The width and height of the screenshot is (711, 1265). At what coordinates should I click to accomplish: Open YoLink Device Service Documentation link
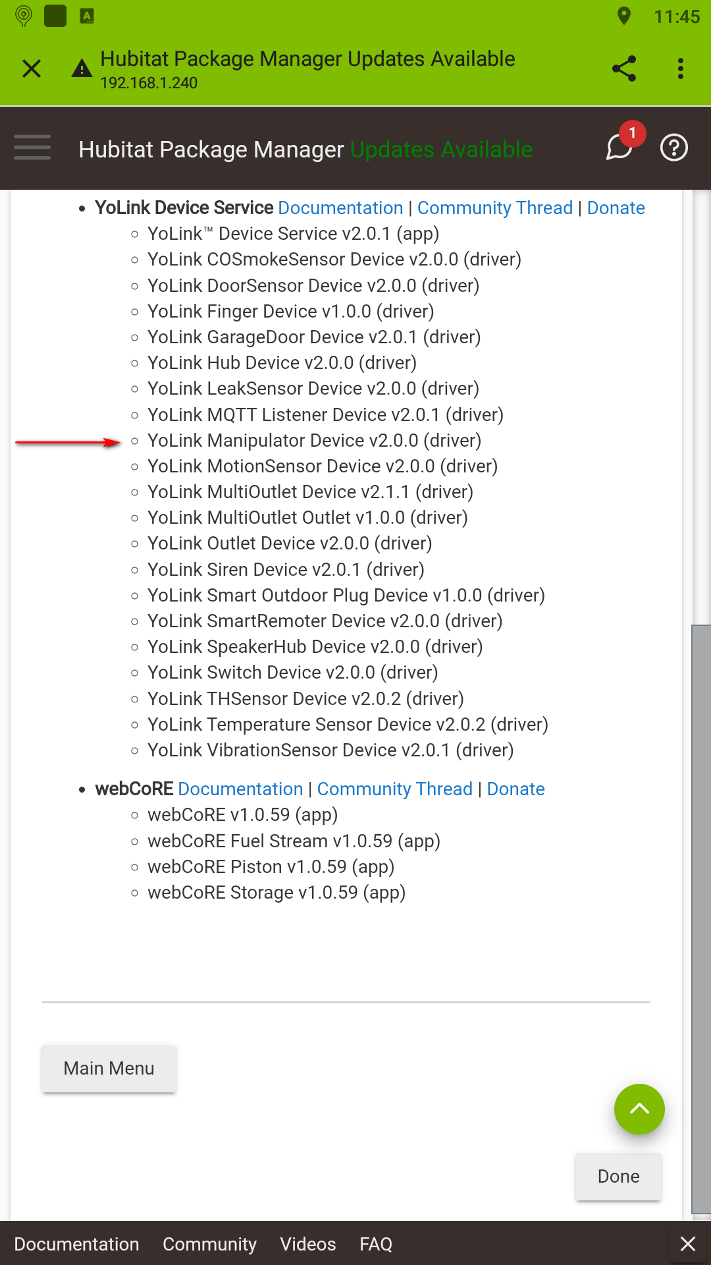(340, 208)
